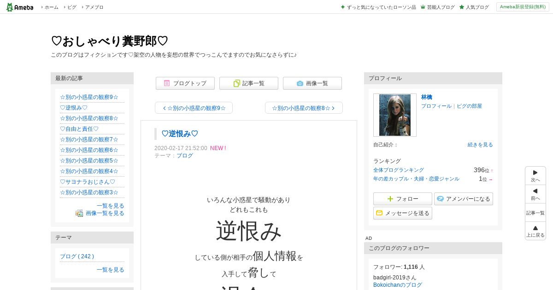This screenshot has height=290, width=553.
Task: Click blog title ♡おしゃべり糞野郎♡
Action: pos(109,41)
